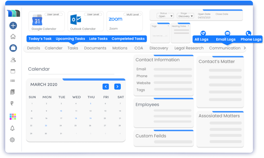Image resolution: width=264 pixels, height=158 pixels.
Task: Switch to the Legal Research tab
Action: click(x=189, y=48)
